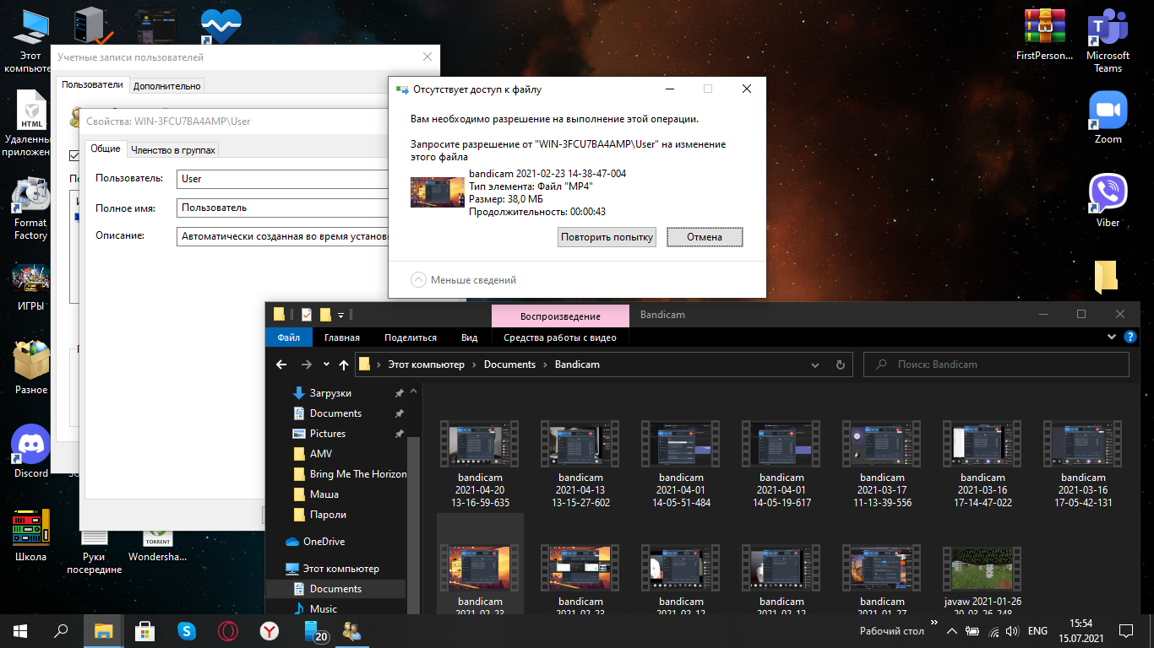
Task: Click Повторить попытку button
Action: 607,237
